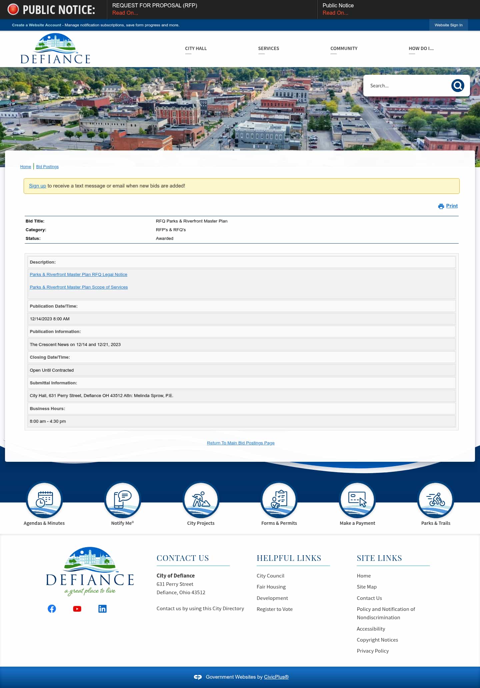The image size is (480, 688).
Task: Open the Parks & Trails cyclist icon
Action: tap(436, 500)
